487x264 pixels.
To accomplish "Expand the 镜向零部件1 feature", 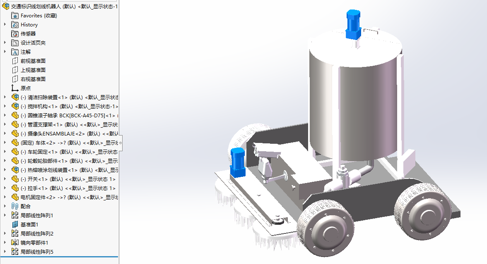I will tap(5, 242).
